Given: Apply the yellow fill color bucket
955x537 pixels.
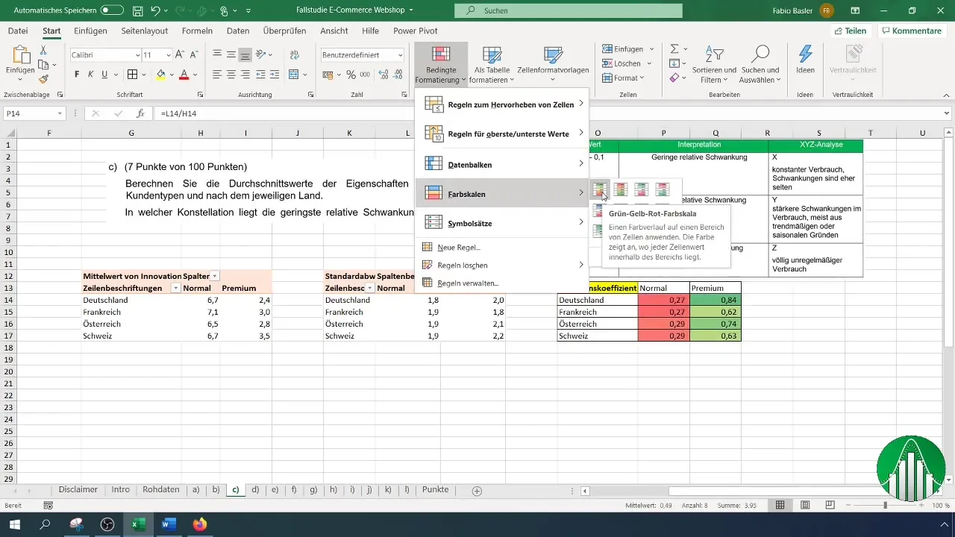Looking at the screenshot, I should (x=160, y=74).
